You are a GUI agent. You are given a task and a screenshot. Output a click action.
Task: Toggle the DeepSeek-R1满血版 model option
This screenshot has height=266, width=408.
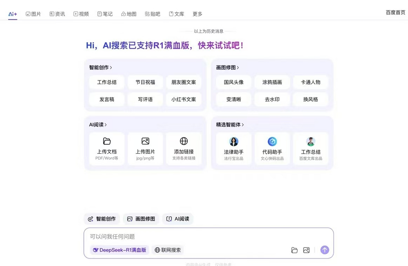[x=120, y=250]
